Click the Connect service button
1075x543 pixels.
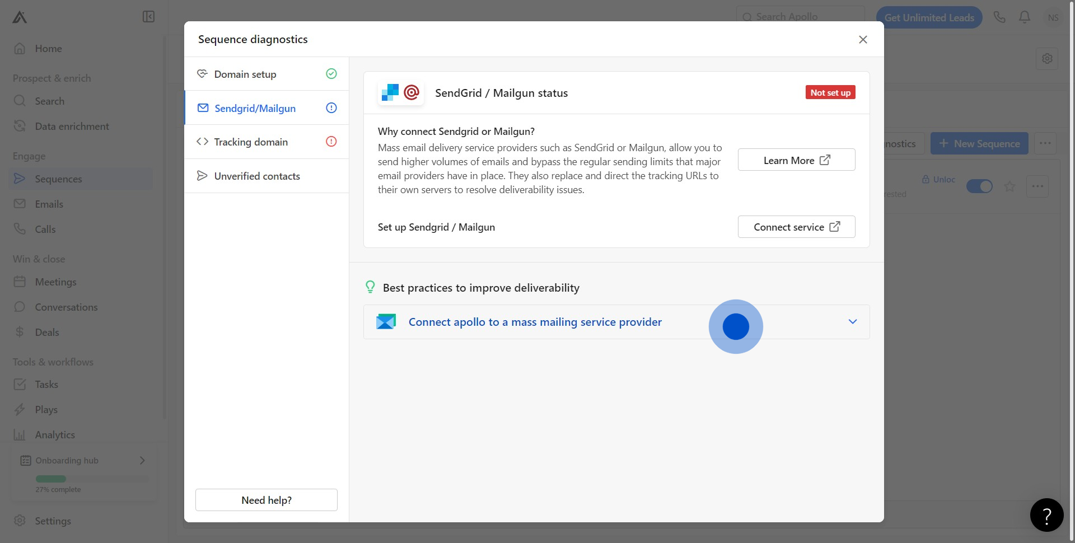point(796,227)
